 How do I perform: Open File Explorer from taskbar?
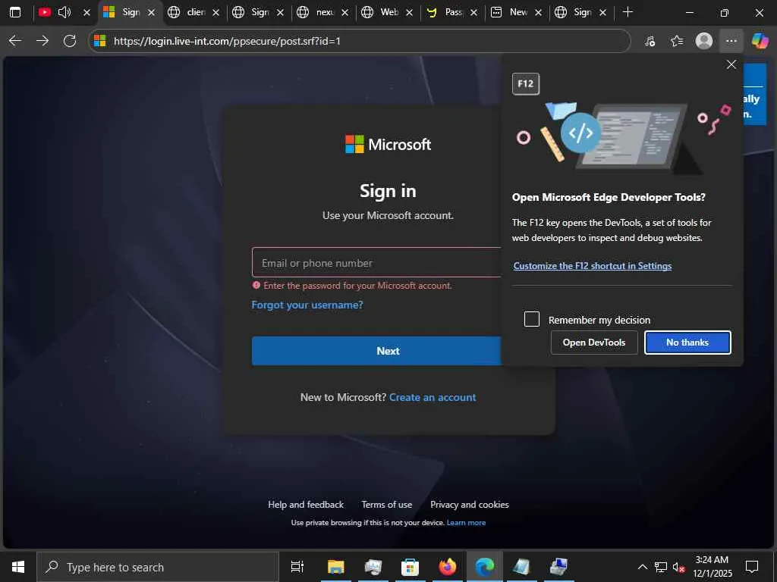coord(335,567)
